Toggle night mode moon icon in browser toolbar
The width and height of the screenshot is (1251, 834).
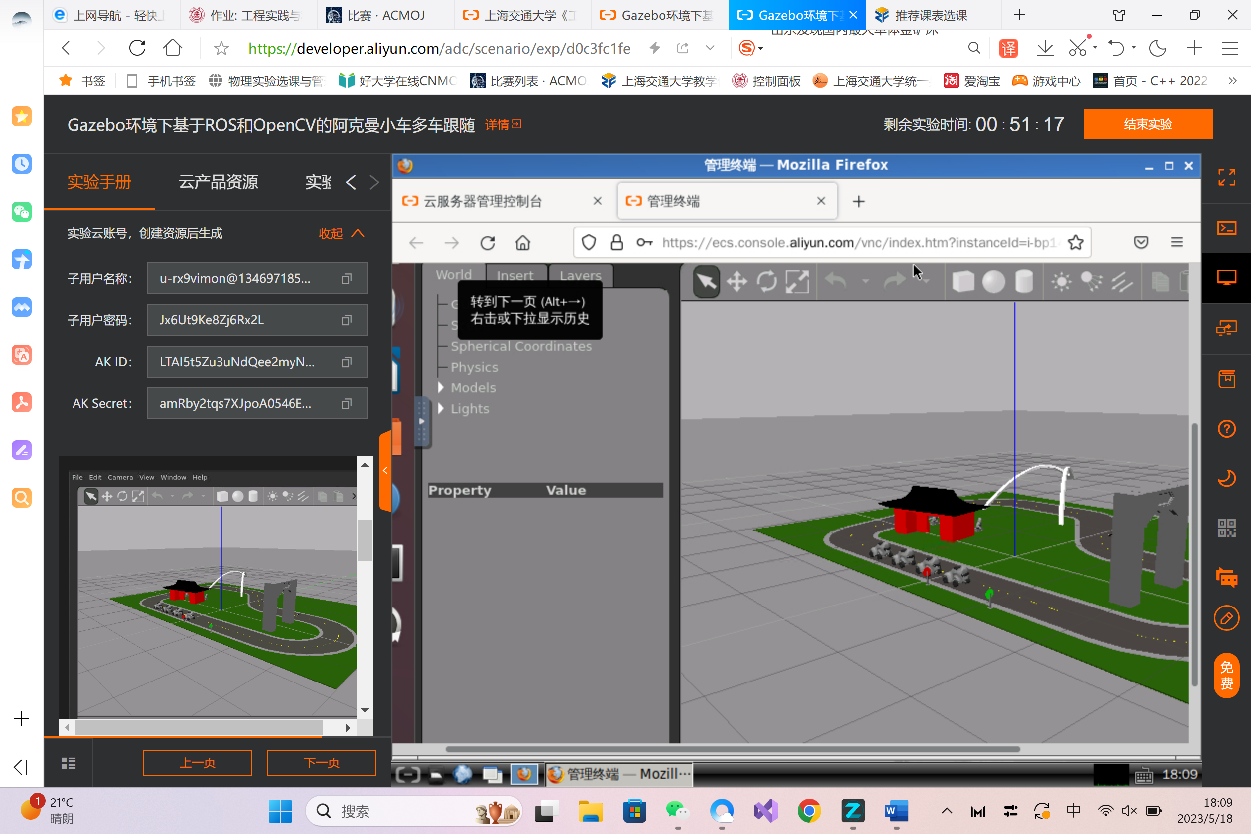[x=1157, y=48]
